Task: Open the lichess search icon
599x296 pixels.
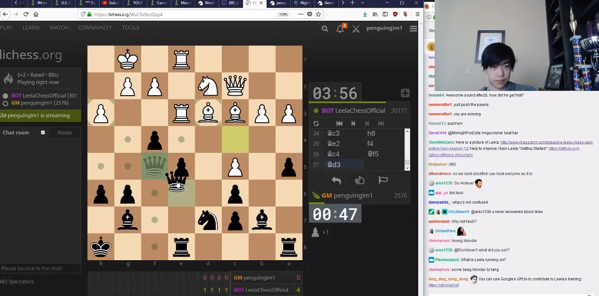Action: click(x=325, y=29)
